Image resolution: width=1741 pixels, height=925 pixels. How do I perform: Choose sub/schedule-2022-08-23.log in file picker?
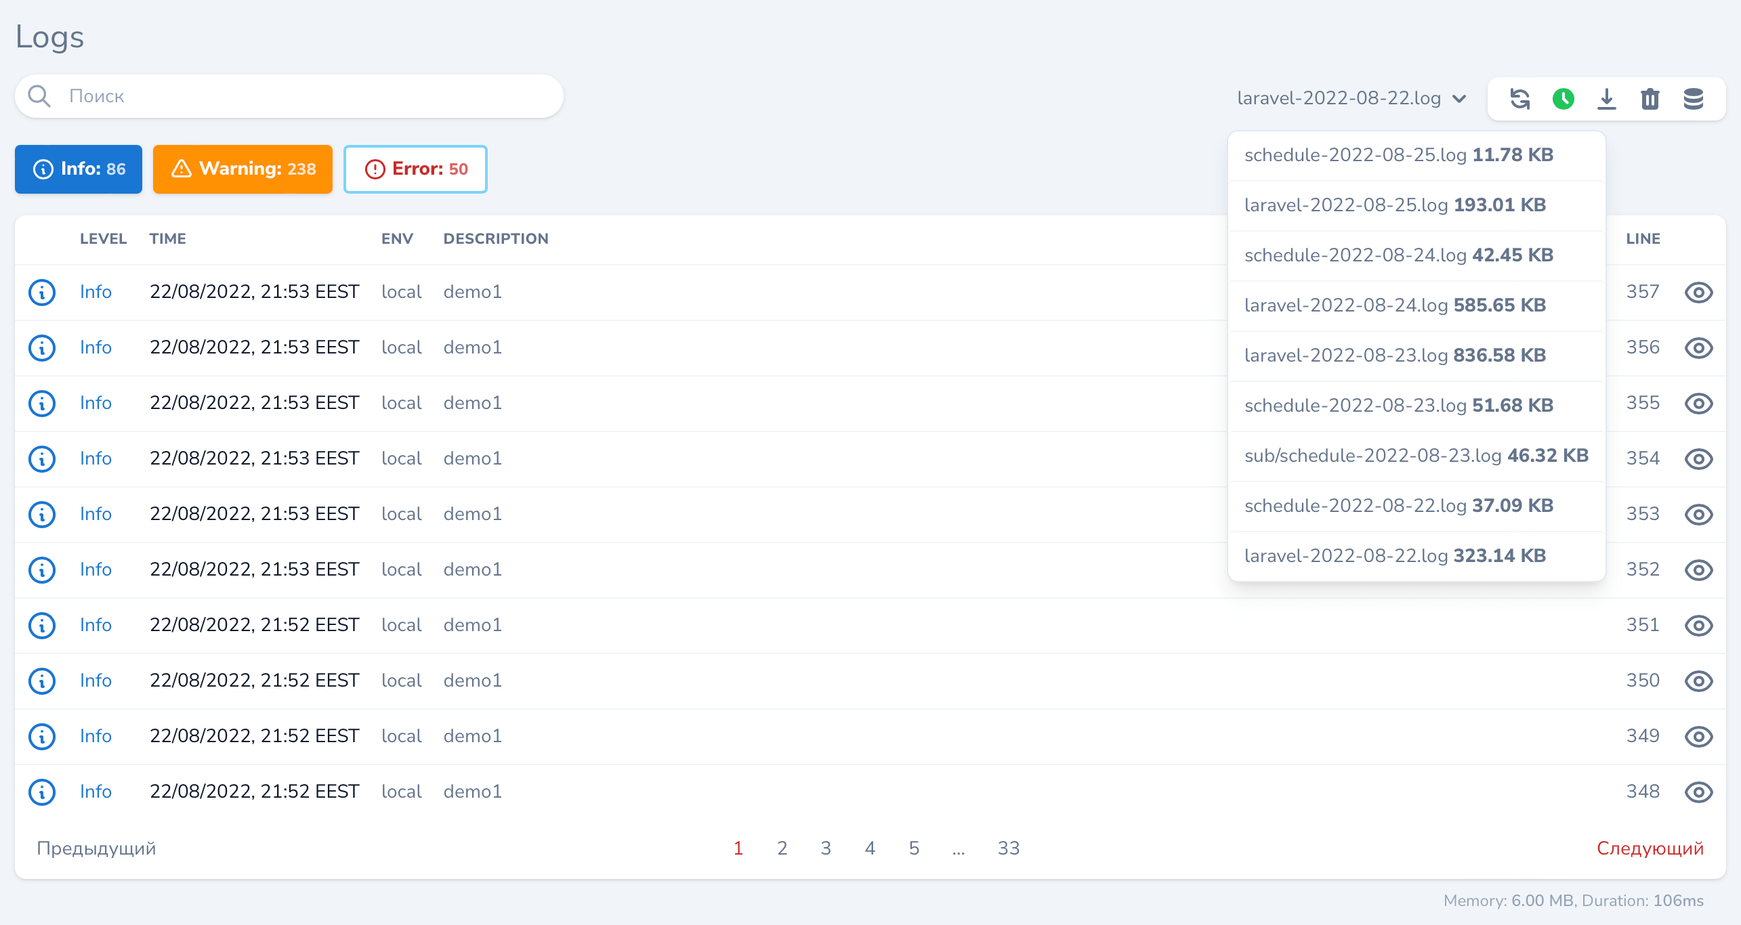point(1417,455)
